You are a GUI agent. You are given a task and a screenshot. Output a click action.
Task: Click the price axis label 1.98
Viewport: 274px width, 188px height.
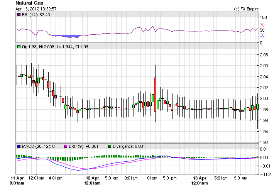[x=264, y=110]
